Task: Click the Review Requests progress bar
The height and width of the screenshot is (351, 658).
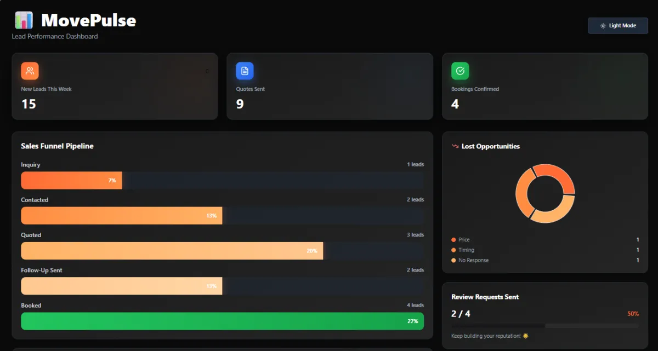Action: [x=545, y=326]
